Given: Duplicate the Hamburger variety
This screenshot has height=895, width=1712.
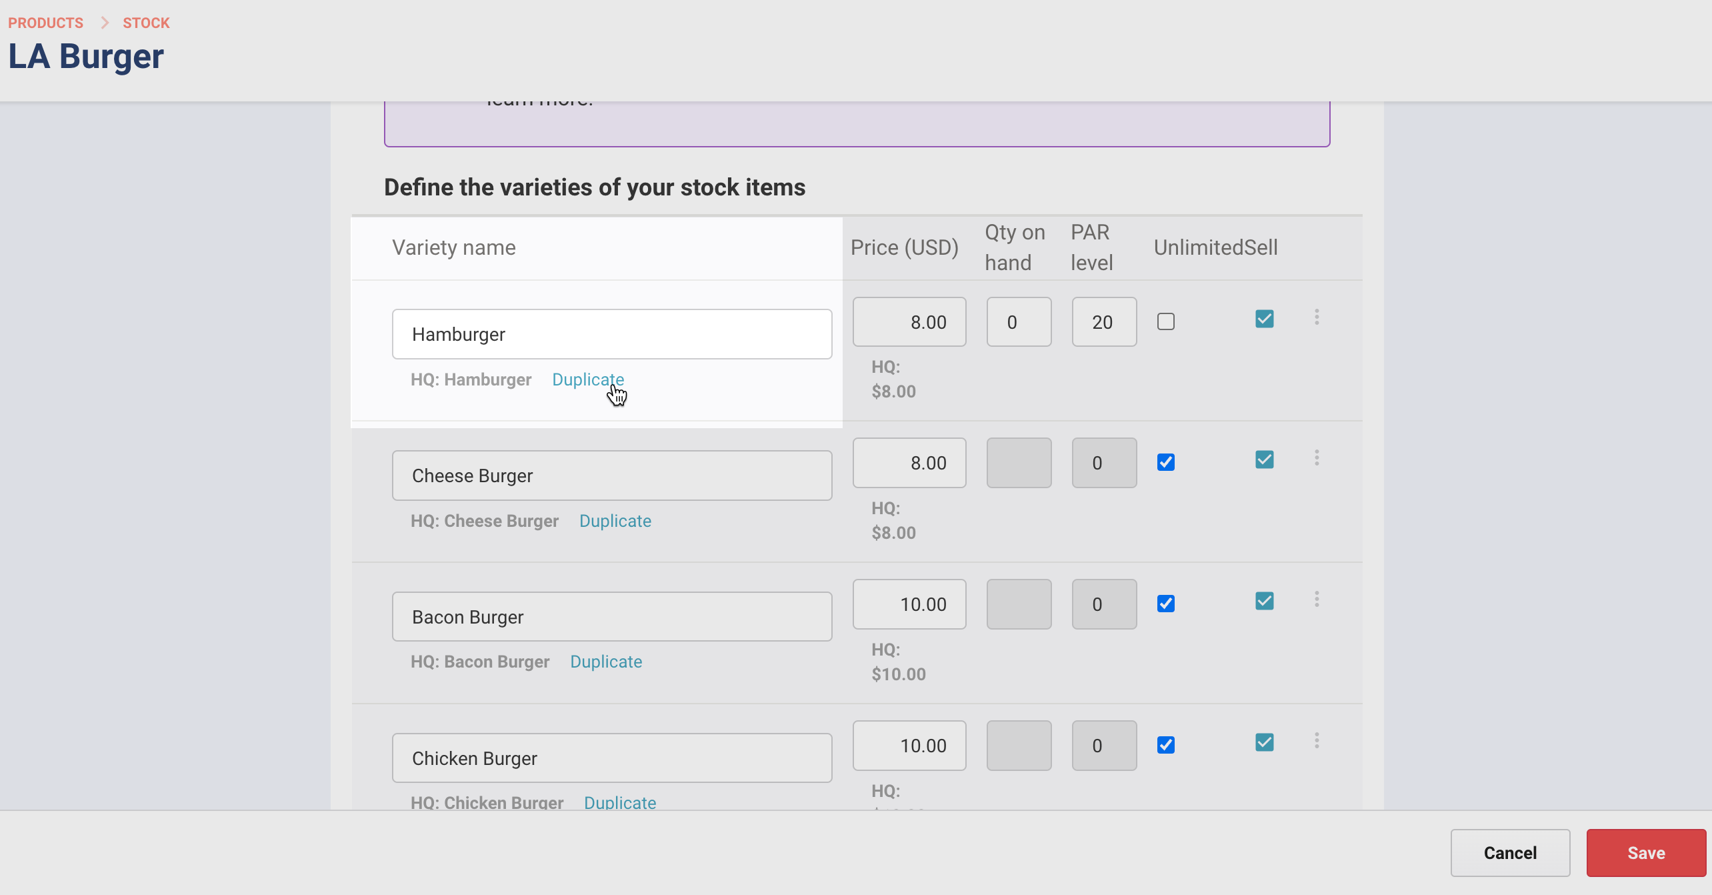Looking at the screenshot, I should coord(588,379).
